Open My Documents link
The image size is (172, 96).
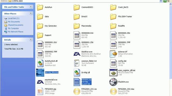coord(14,22)
